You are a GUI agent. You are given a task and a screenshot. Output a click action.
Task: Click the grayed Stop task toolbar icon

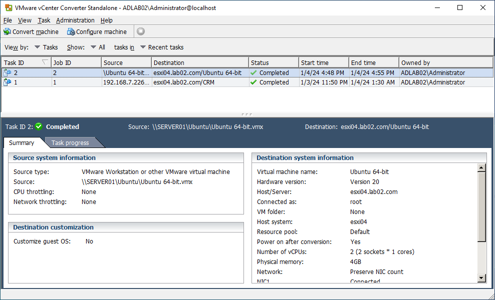point(141,31)
